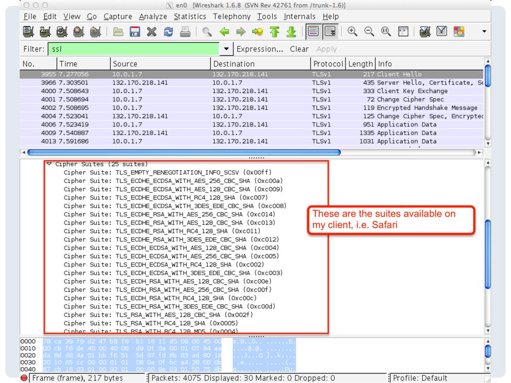Click packet list vertical scrollbar thumb
The height and width of the screenshot is (383, 511).
[x=488, y=76]
